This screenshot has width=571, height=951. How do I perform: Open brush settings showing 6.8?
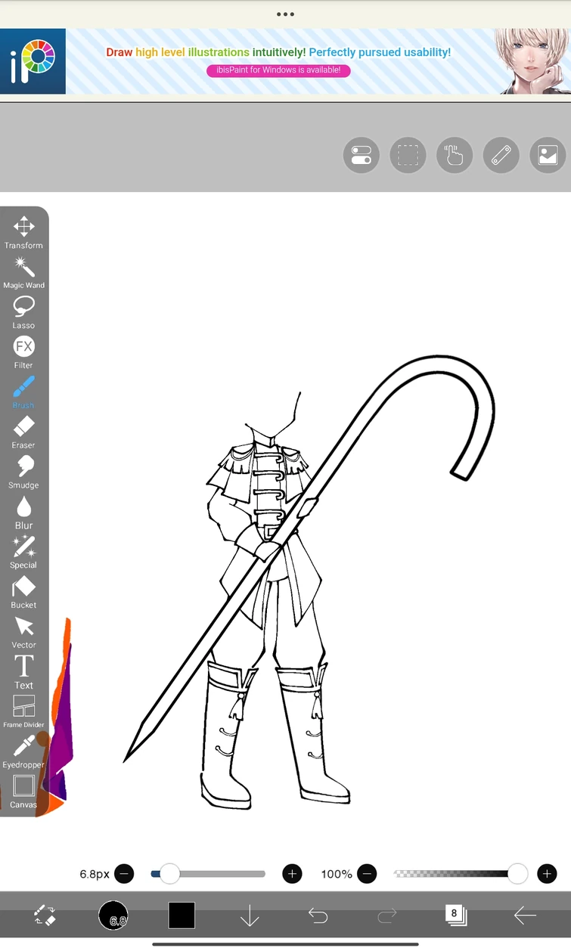coord(113,915)
